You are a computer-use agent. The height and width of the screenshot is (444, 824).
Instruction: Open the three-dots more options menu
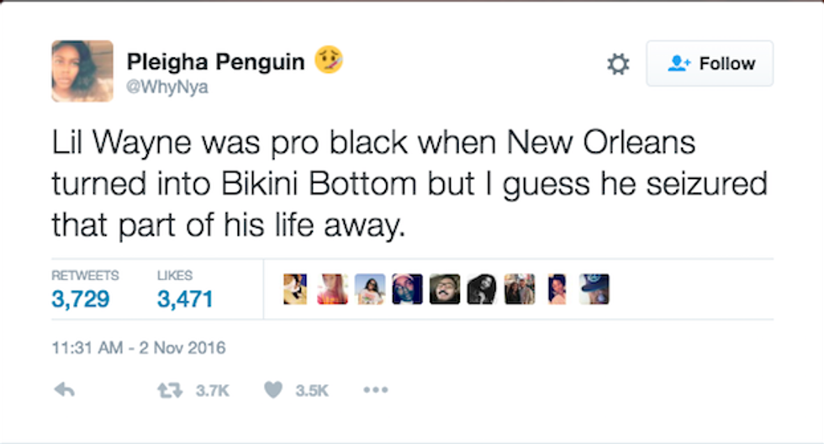pyautogui.click(x=375, y=390)
